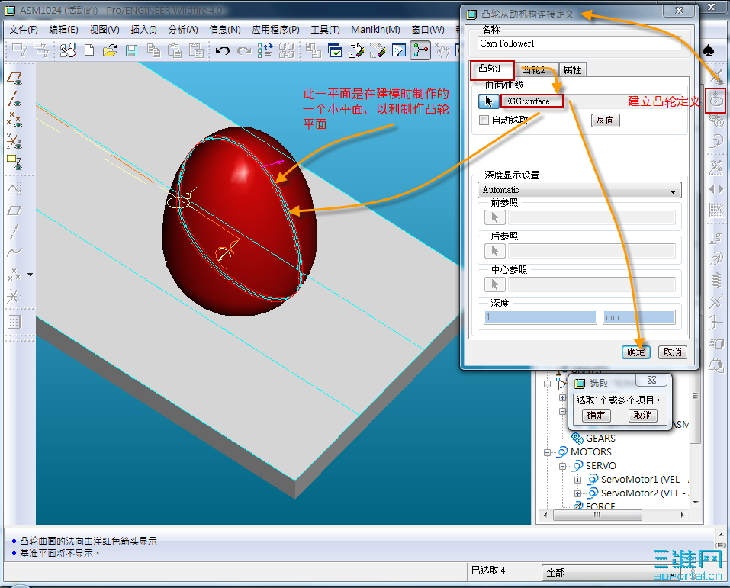This screenshot has width=730, height=588.
Task: Click the Paste toolbar icon
Action: [175, 50]
